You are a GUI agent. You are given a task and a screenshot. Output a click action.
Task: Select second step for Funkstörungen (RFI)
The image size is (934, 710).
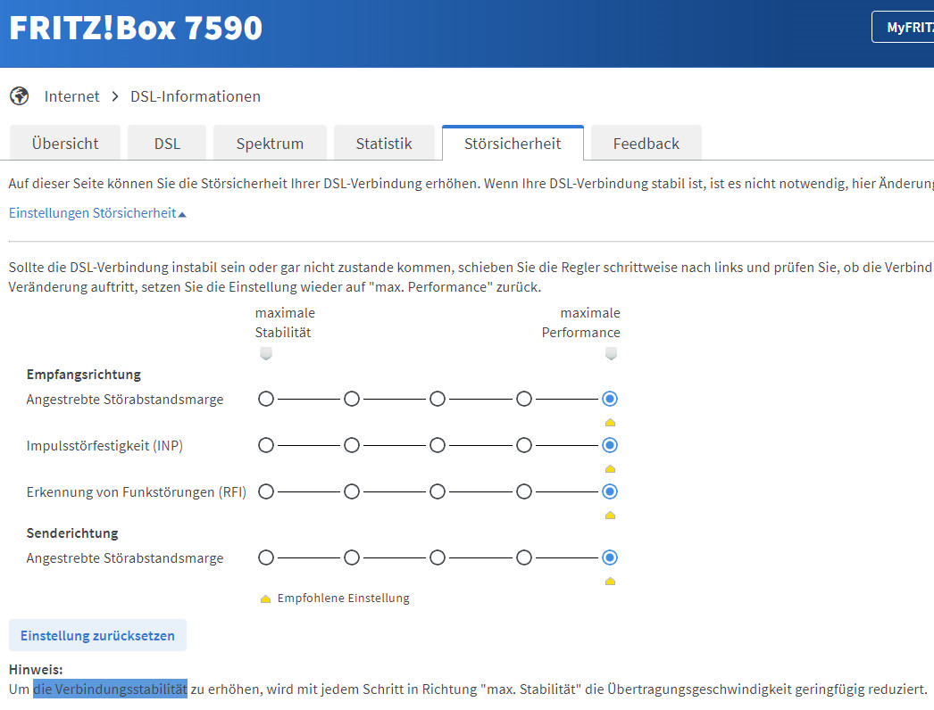tap(352, 491)
